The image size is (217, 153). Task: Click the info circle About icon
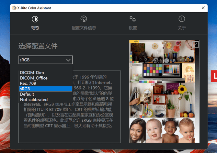[182, 19]
